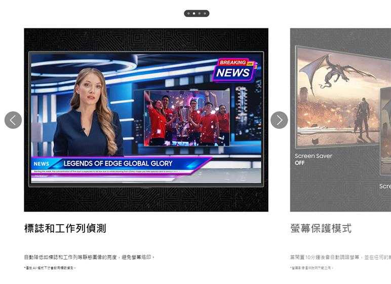Advance to the next carousel slide
Screen dimensions: 391x284
pyautogui.click(x=279, y=120)
